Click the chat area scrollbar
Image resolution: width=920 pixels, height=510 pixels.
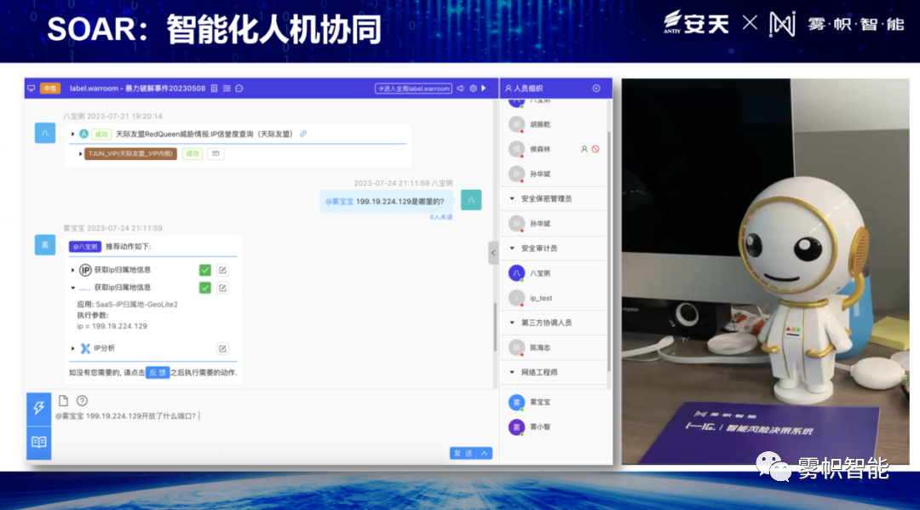495,326
